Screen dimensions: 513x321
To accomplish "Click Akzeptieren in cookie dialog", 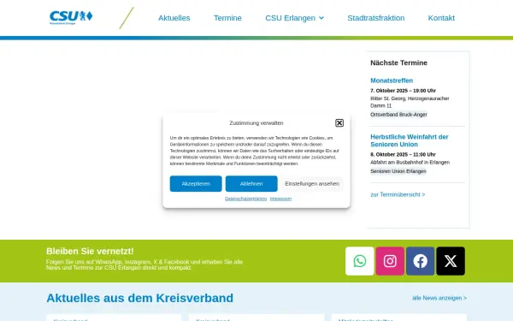I will (x=196, y=184).
